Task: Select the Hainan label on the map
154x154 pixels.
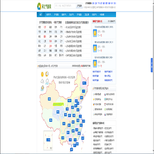Action: (x=71, y=149)
